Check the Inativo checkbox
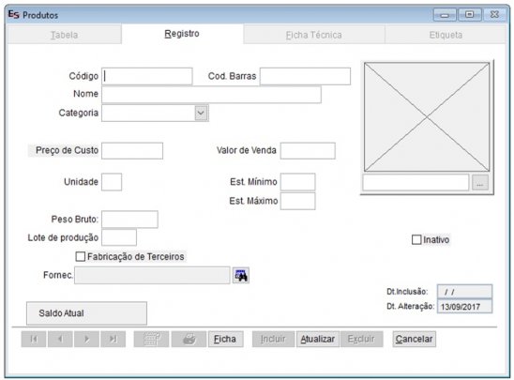 click(x=416, y=239)
